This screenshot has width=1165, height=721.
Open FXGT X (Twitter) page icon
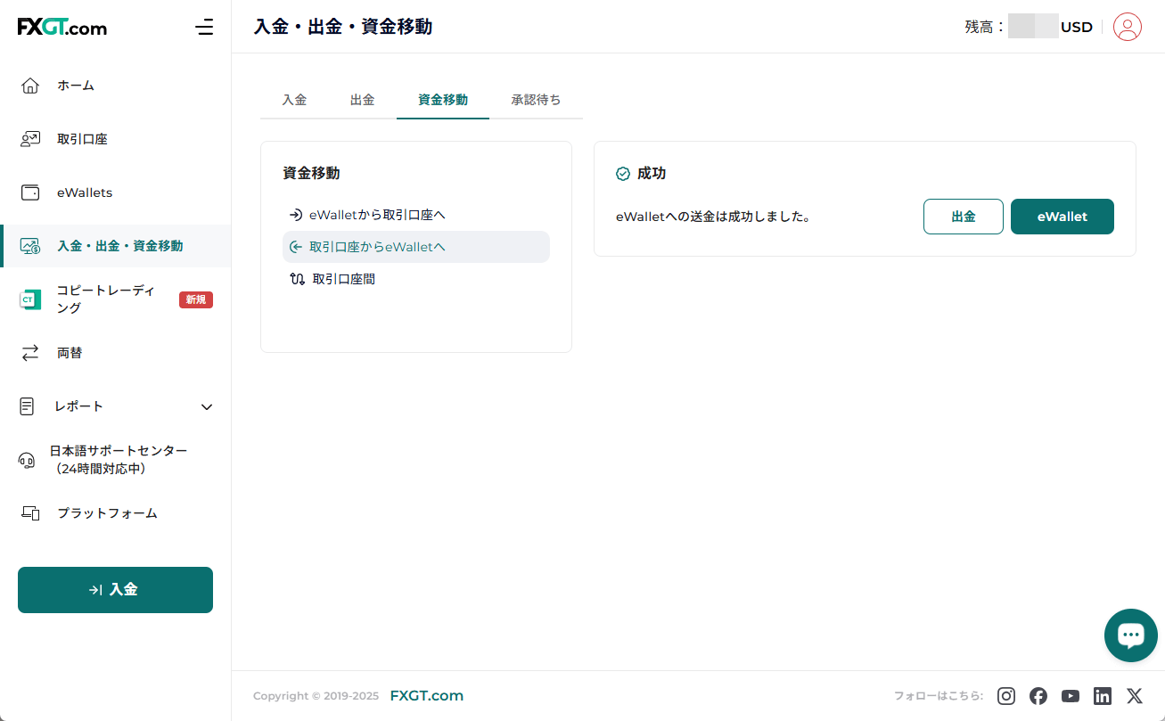click(1134, 696)
